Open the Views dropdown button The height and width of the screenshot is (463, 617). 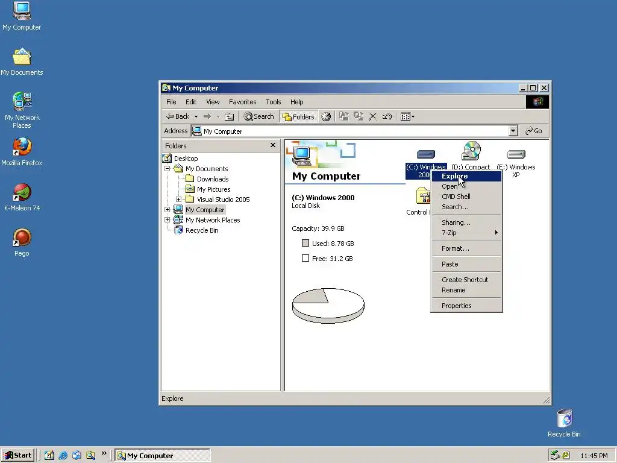tap(407, 116)
